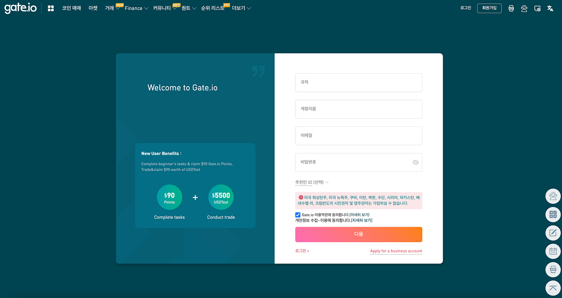562x298 pixels.
Task: Open the Markets menu (마켓)
Action: pos(93,8)
